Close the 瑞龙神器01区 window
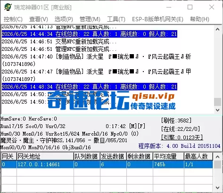This screenshot has height=193, width=223. pyautogui.click(x=212, y=7)
